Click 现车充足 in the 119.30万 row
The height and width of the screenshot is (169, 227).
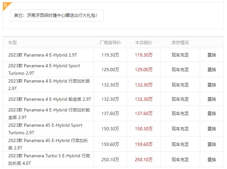[180, 55]
